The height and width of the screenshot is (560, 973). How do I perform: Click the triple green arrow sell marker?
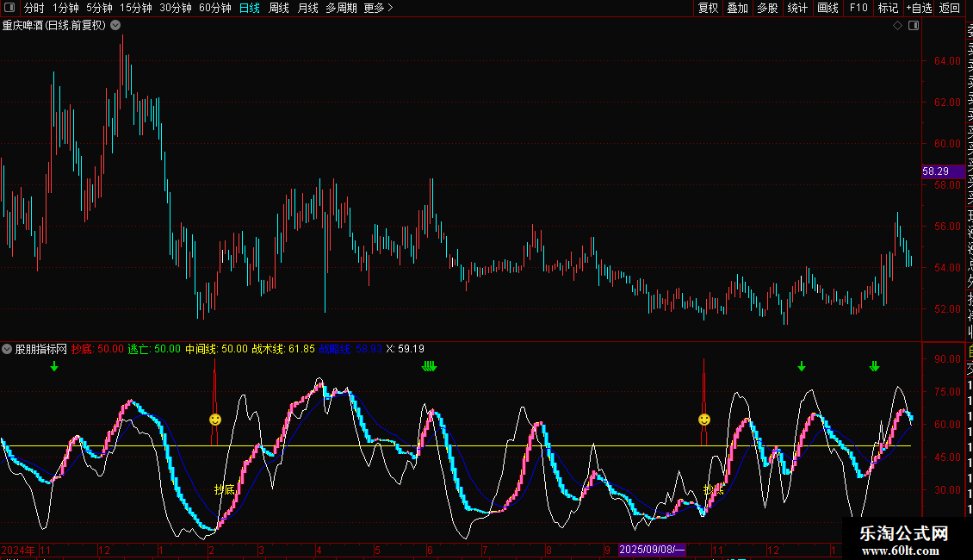click(429, 367)
